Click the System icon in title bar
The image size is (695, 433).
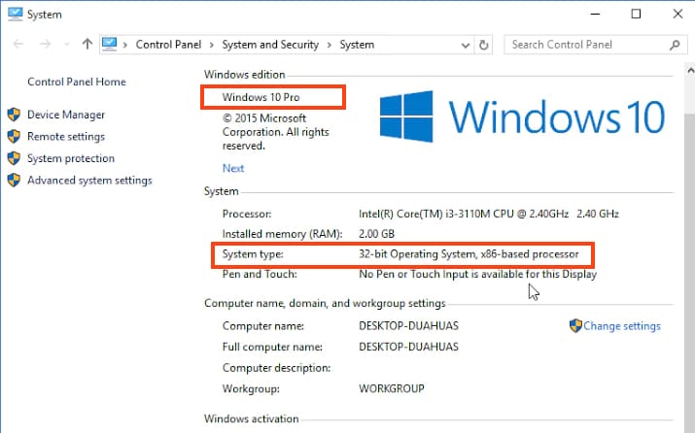coord(15,14)
